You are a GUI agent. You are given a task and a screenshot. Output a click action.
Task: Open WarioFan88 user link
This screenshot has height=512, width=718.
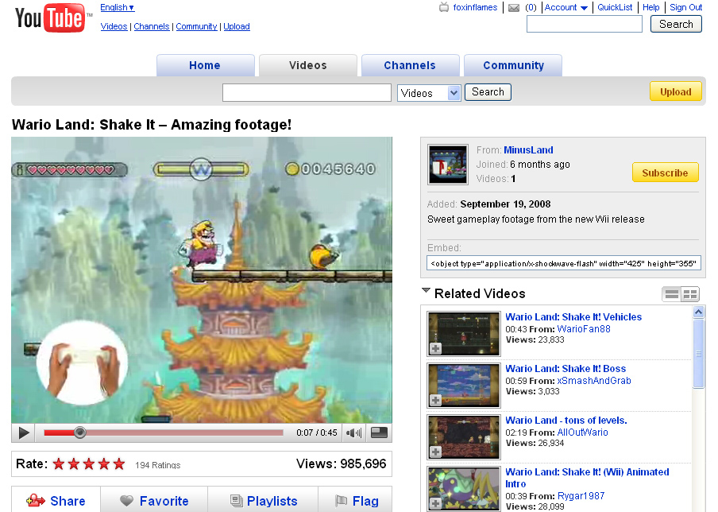tap(584, 329)
